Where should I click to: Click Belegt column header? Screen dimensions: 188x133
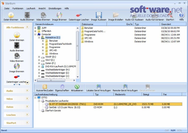(152, 94)
